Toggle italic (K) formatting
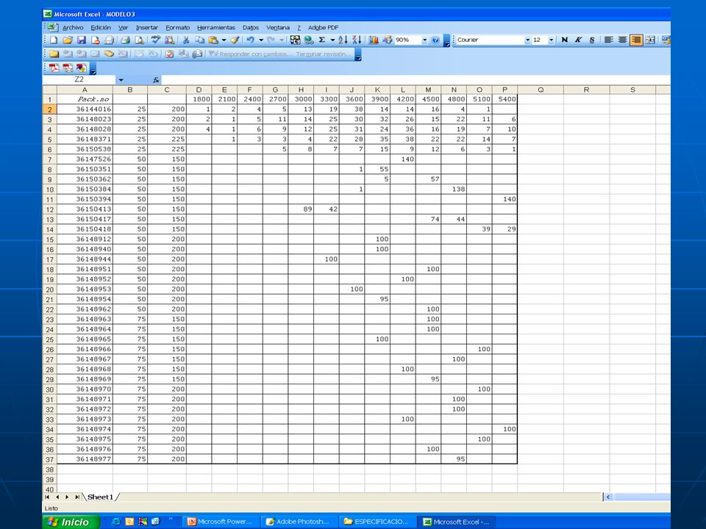Viewport: 706px width, 529px height. tap(578, 40)
